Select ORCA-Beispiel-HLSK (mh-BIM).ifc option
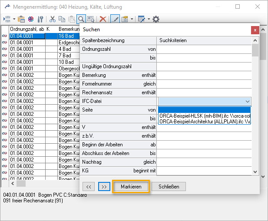Viewport: 268px width, 221px height. point(205,116)
